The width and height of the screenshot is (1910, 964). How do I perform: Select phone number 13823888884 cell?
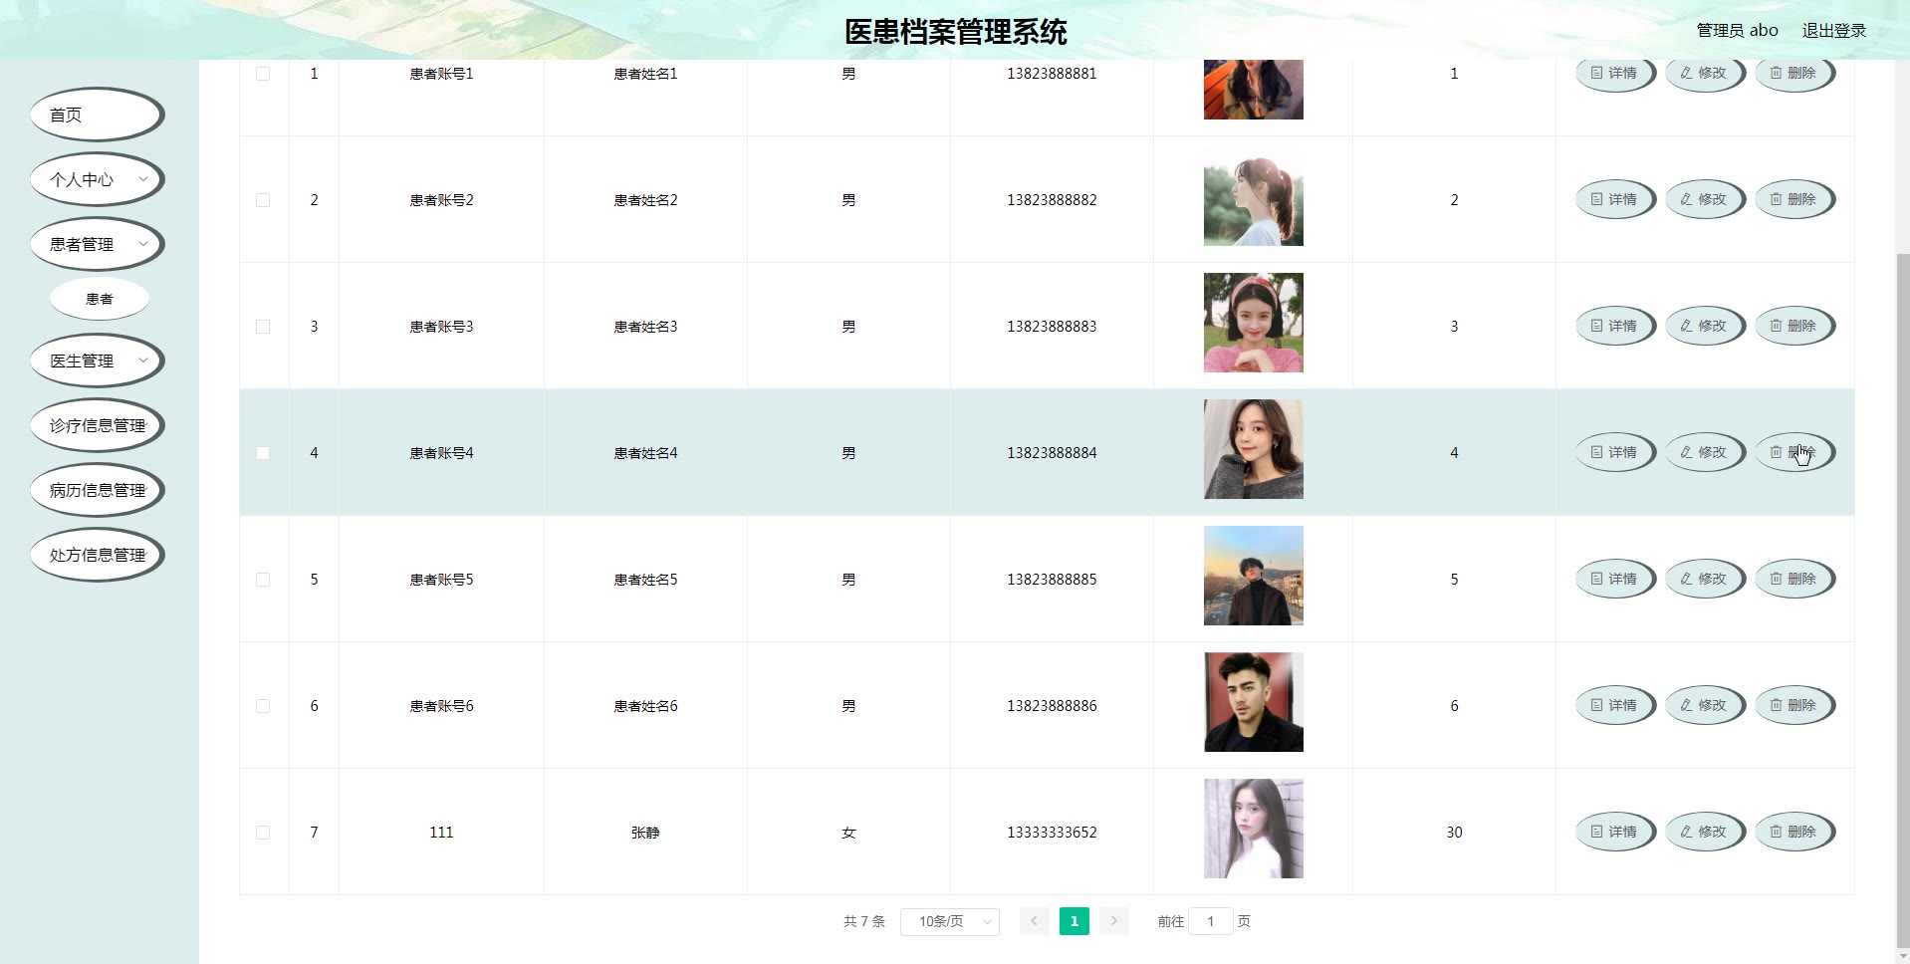[x=1052, y=453]
